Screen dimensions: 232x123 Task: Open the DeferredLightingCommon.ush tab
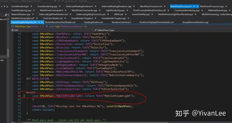(x=91, y=14)
